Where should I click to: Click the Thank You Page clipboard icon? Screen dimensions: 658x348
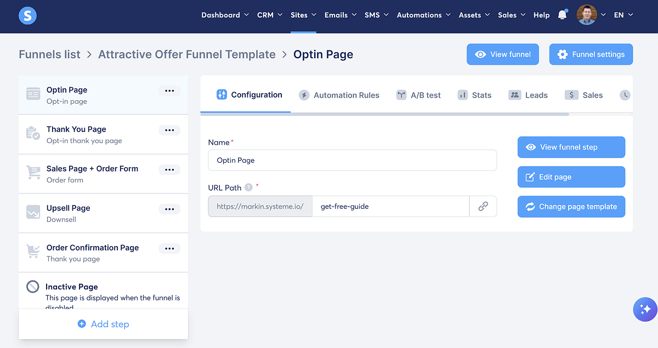point(33,133)
